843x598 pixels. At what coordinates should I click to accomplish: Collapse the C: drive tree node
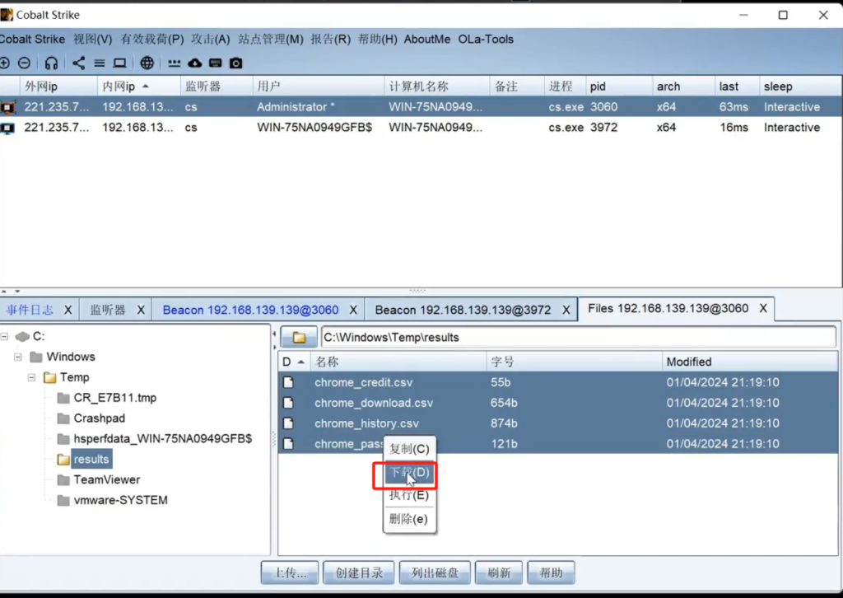(x=4, y=337)
